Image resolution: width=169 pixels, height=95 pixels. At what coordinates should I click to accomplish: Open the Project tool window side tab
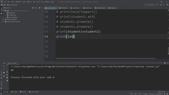click(x=1, y=11)
